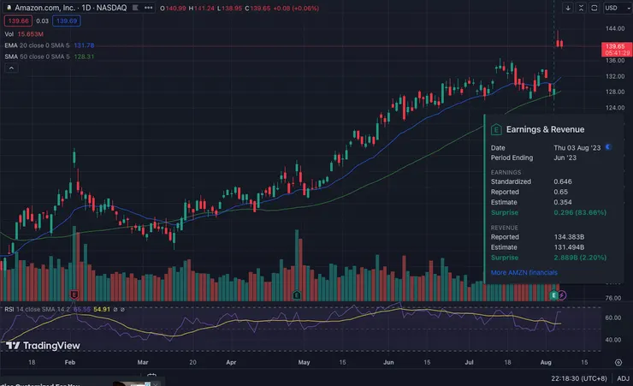Select the EMA 20 close indicator legend
Image resolution: width=633 pixels, height=386 pixels.
[50, 45]
